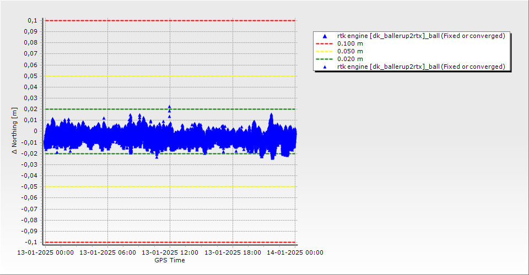Click the large blue triangle in first legend row
The width and height of the screenshot is (529, 275).
point(325,36)
